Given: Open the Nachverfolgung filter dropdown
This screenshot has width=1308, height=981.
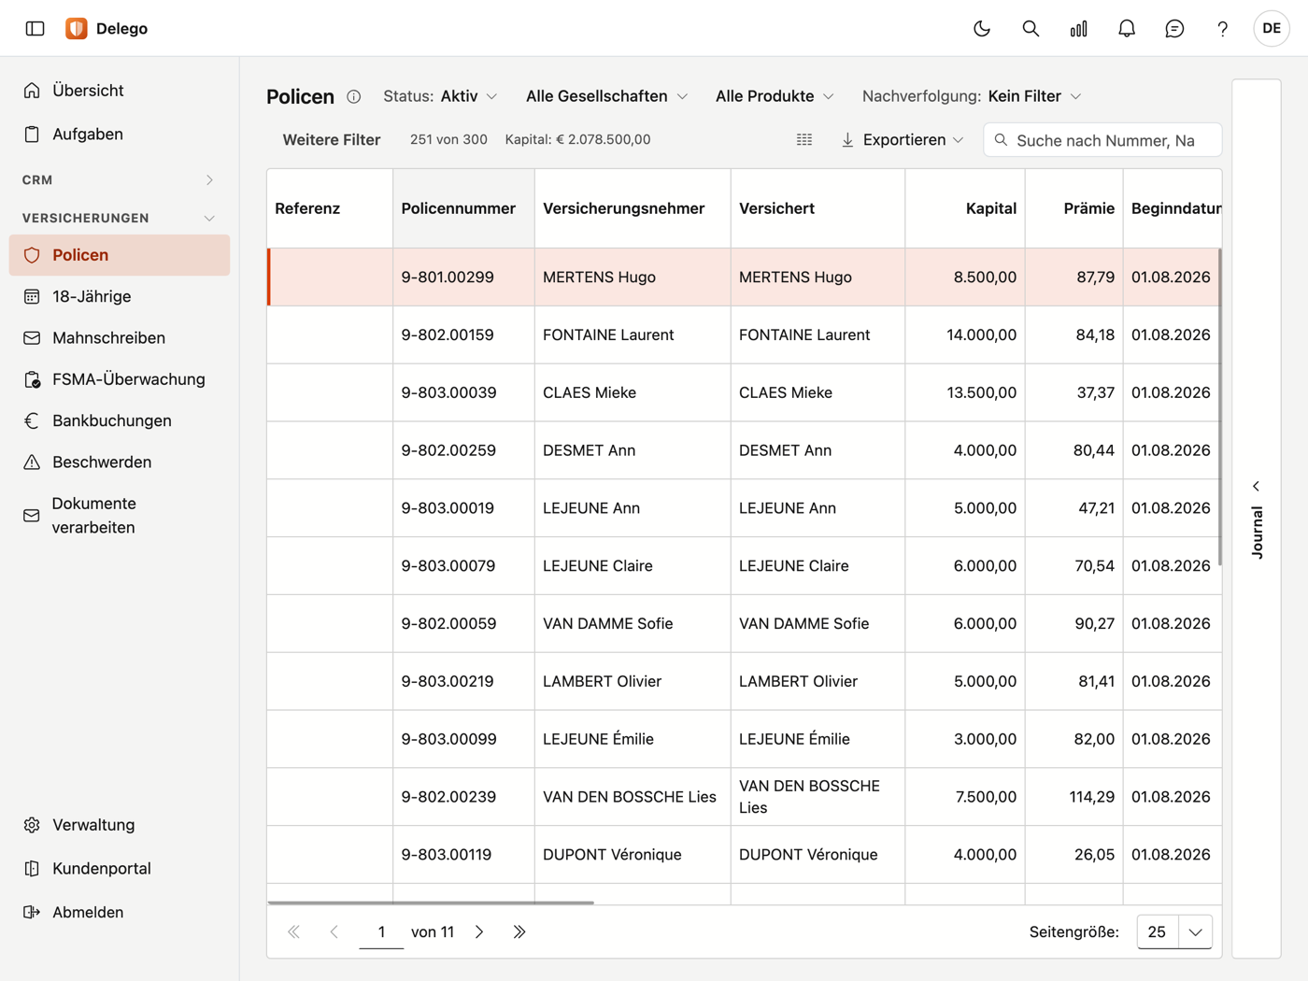Looking at the screenshot, I should tap(972, 96).
